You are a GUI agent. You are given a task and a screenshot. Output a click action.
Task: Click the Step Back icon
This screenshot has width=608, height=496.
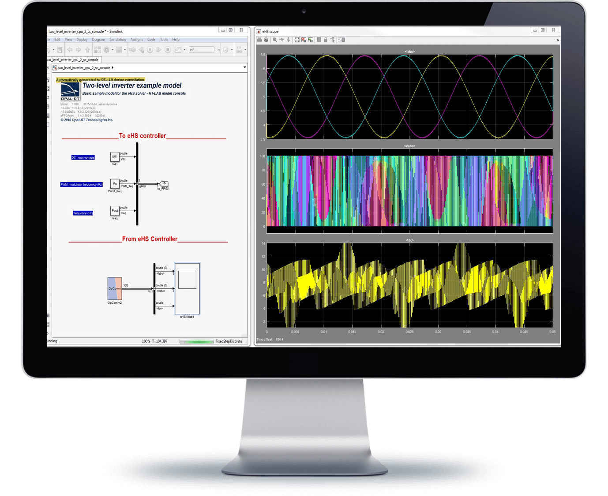click(142, 50)
